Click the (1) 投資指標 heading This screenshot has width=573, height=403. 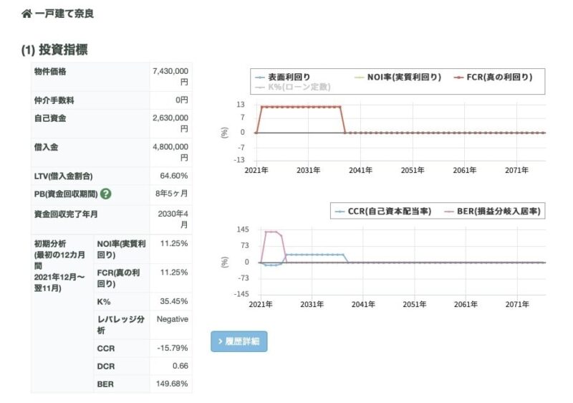click(54, 49)
